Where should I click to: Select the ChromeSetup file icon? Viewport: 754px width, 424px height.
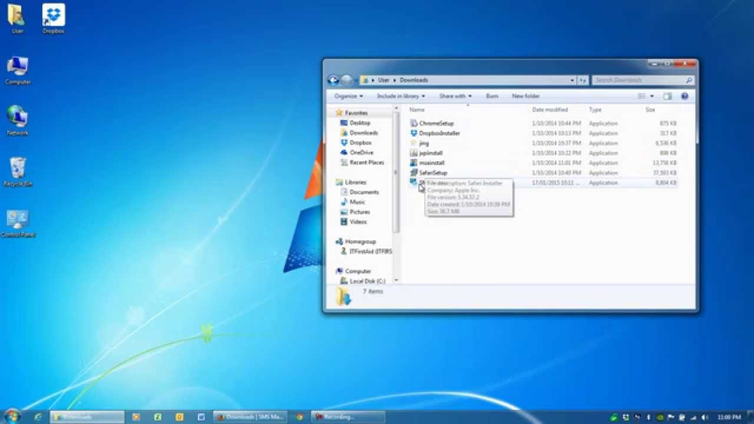pyautogui.click(x=414, y=123)
